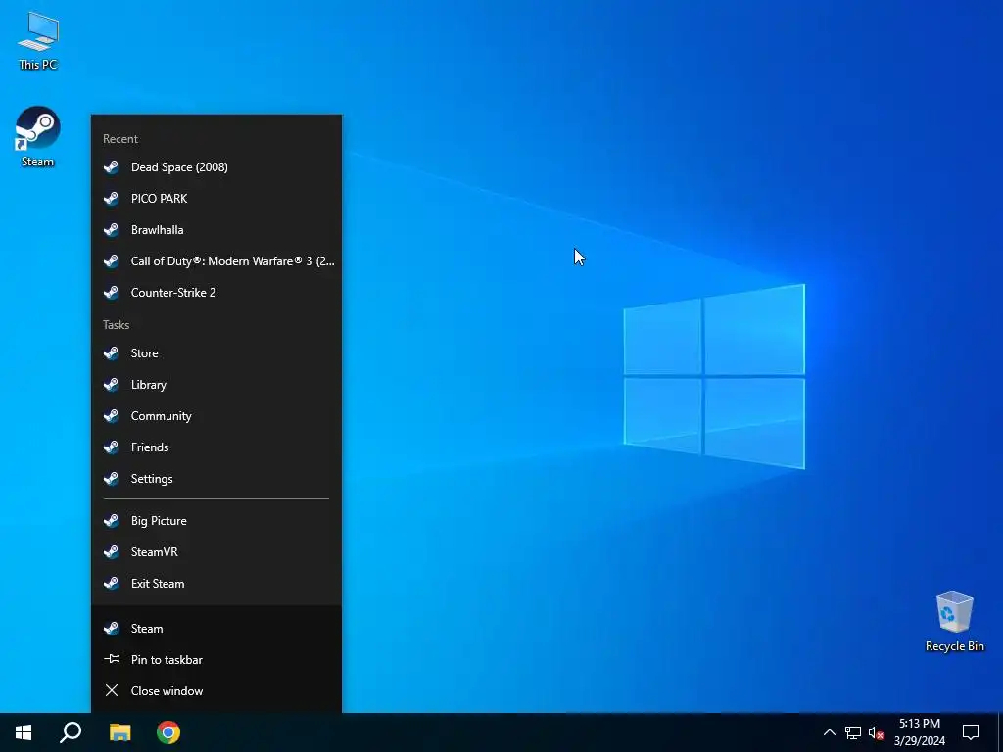This screenshot has height=752, width=1003.
Task: Choose Exit Steam
Action: (x=216, y=584)
